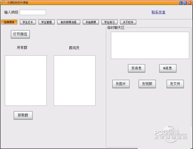Go to the 开始授课 tab
The image size is (193, 149).
(91, 22)
